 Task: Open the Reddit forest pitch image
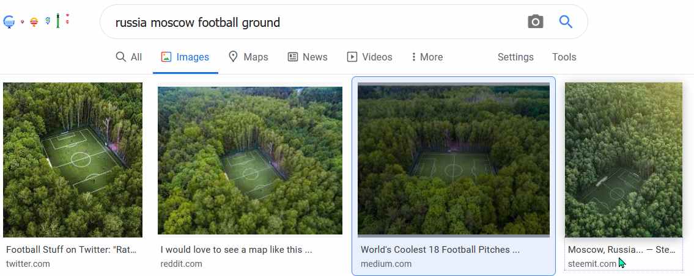click(x=249, y=161)
